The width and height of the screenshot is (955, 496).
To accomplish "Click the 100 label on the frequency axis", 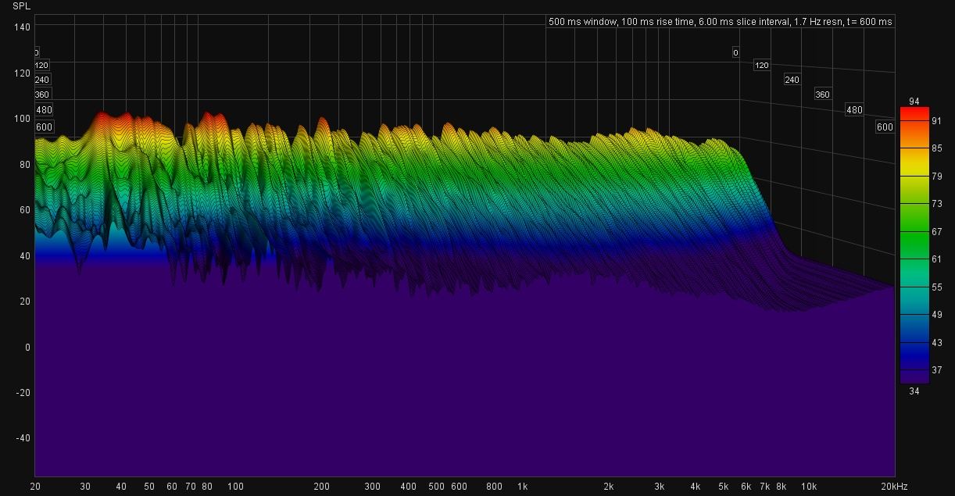I will 236,486.
